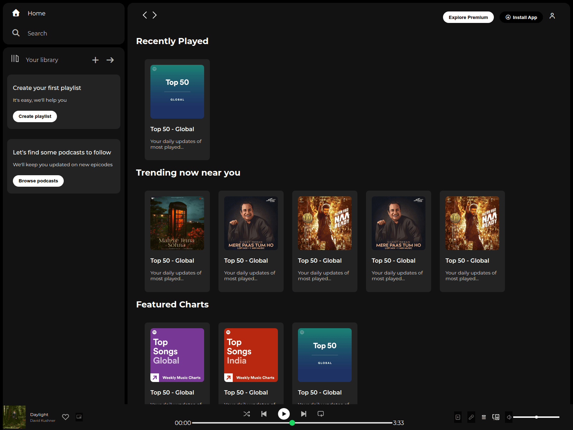Open Now Playing view icon
The width and height of the screenshot is (573, 430).
(x=458, y=417)
